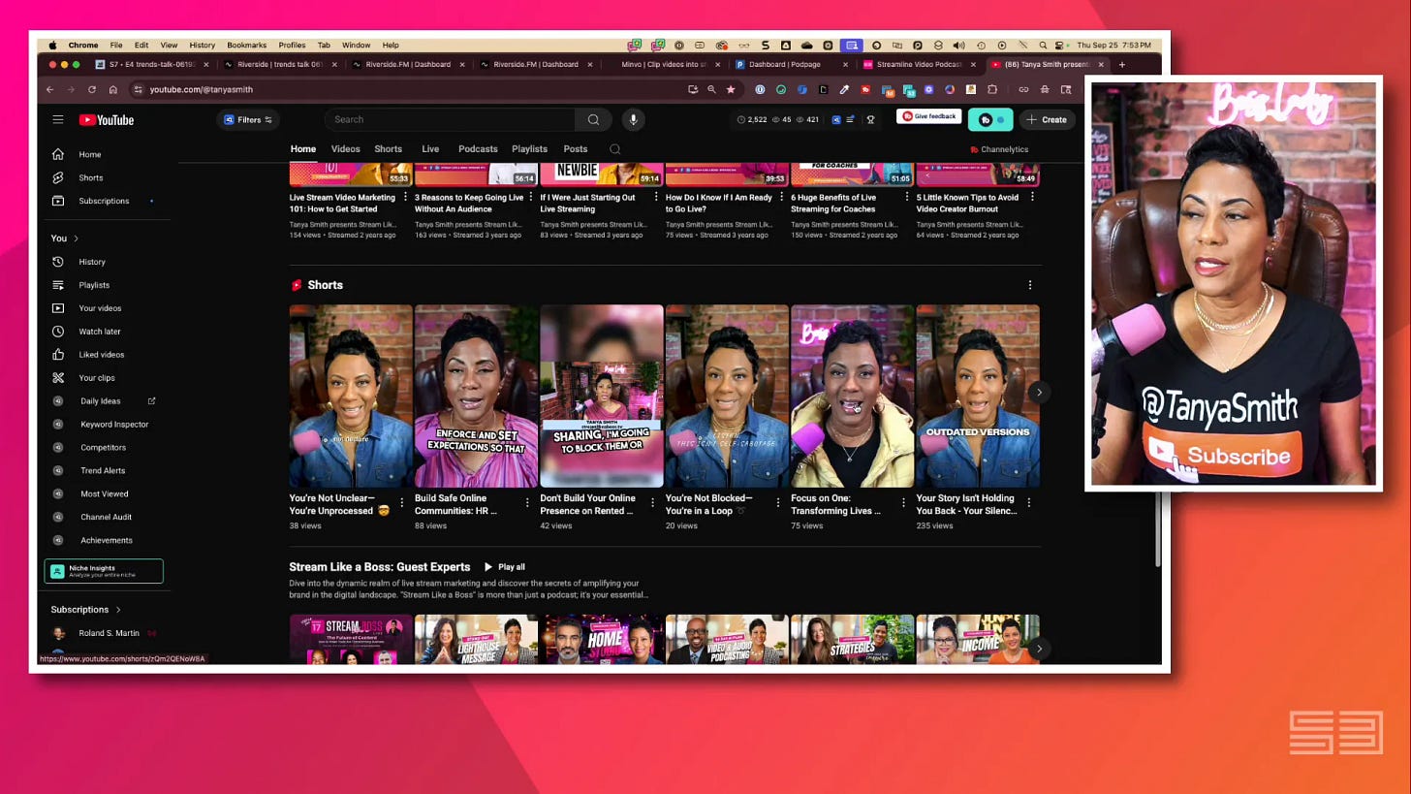Show next Shorts with right arrow

pyautogui.click(x=1039, y=393)
